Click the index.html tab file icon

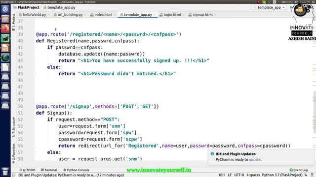point(92,15)
